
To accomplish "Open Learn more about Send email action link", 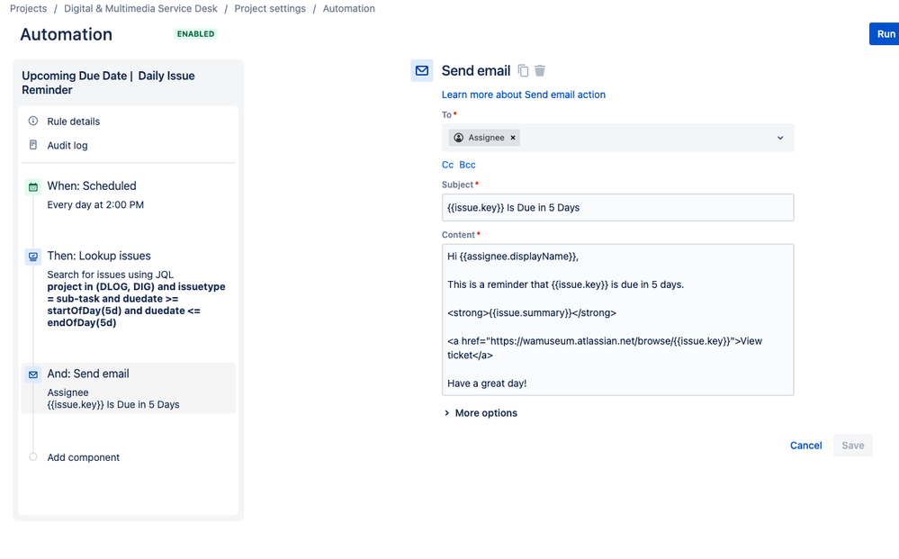I will click(x=524, y=95).
